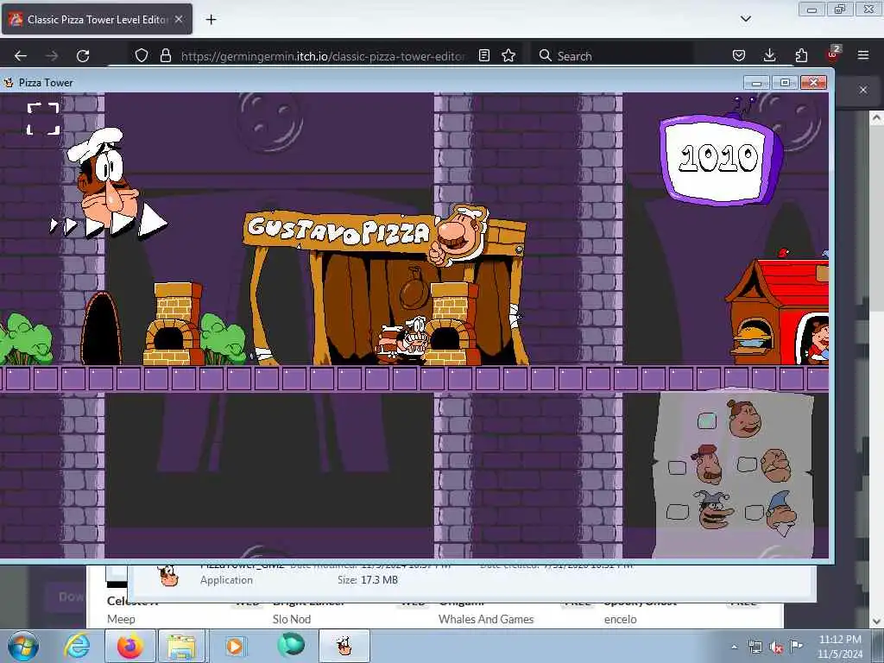Reload the page with the refresh icon
This screenshot has height=663, width=884.
click(x=83, y=56)
